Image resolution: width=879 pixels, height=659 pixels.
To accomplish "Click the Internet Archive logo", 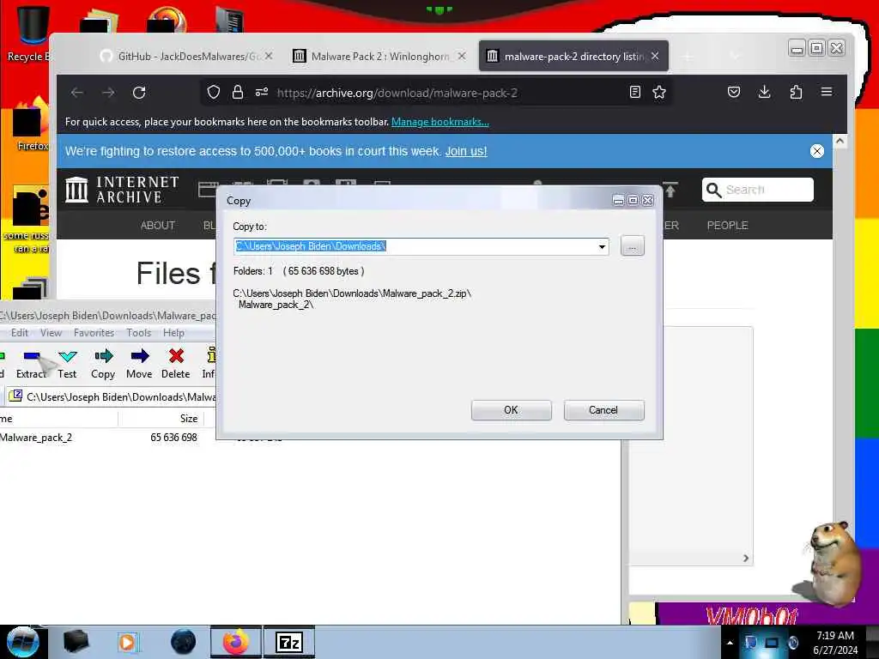I will tap(122, 190).
